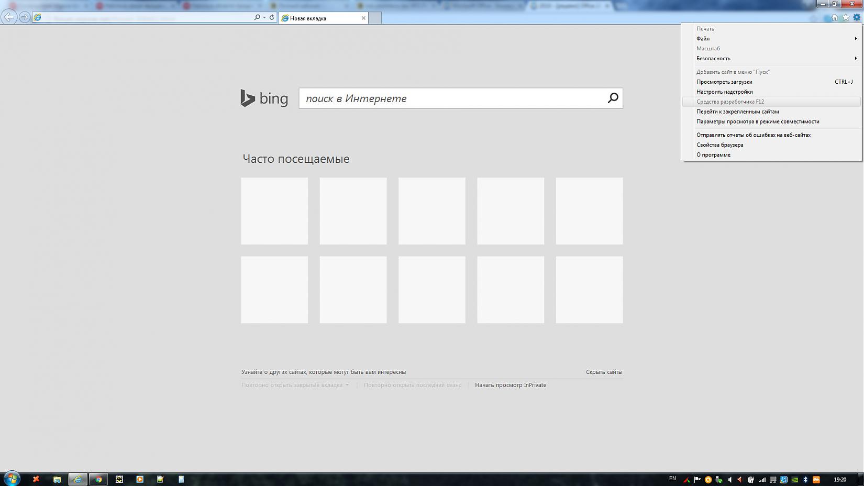Click the EN language indicator

672,479
